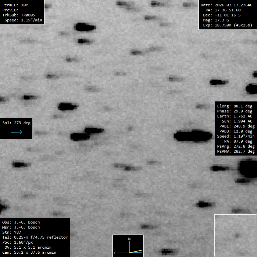257x257 pixels.
Task: Click the E label on the compass
Action: (115, 253)
